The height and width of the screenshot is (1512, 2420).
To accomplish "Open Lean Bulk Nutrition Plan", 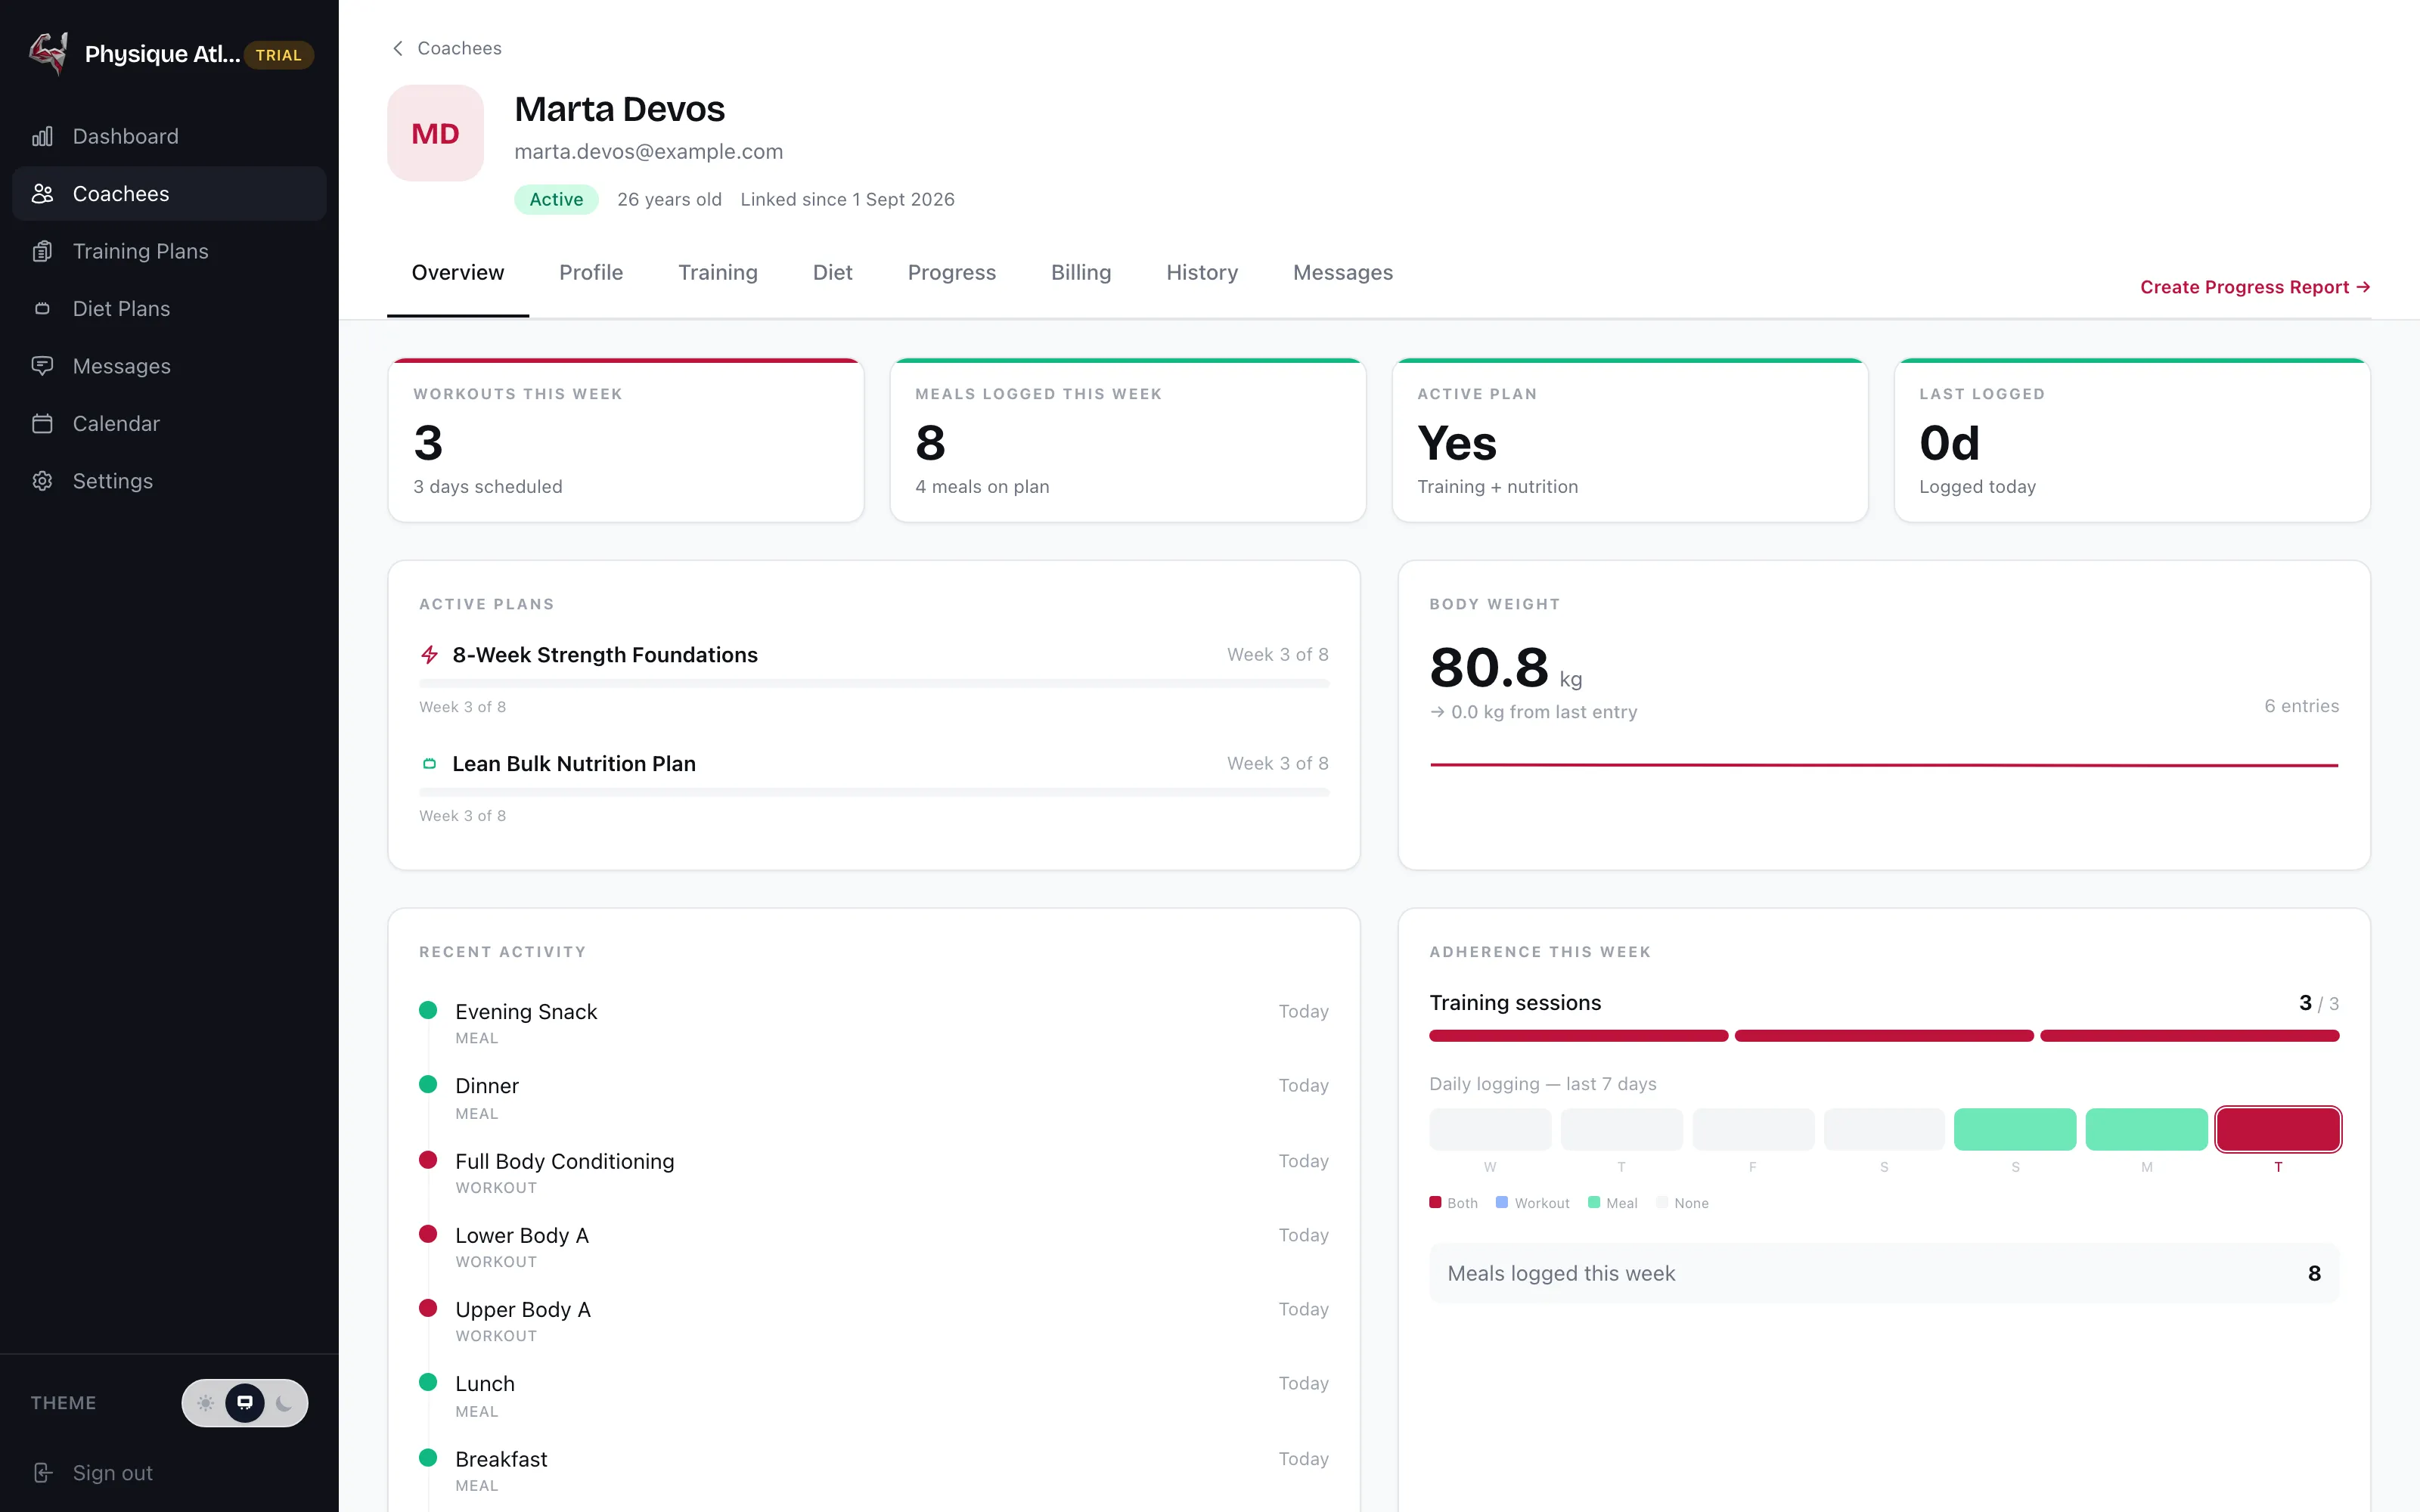I will (x=574, y=764).
